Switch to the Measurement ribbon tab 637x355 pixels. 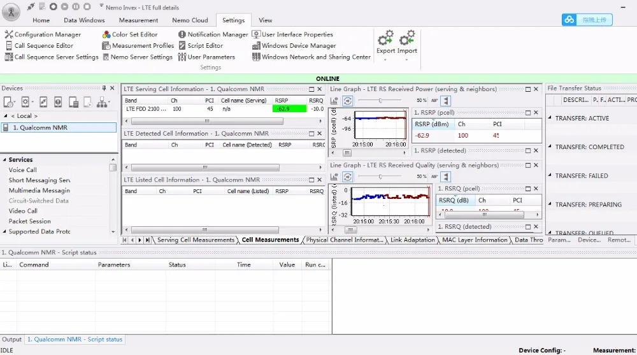pos(138,20)
